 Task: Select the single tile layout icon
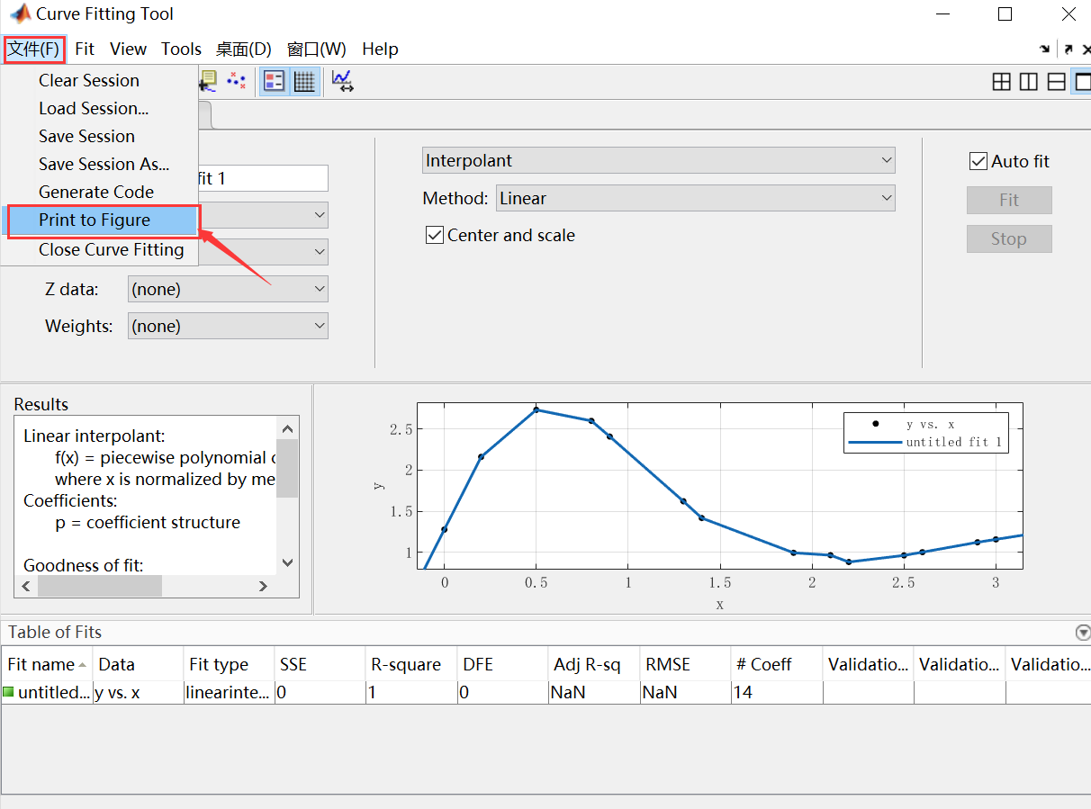1082,82
